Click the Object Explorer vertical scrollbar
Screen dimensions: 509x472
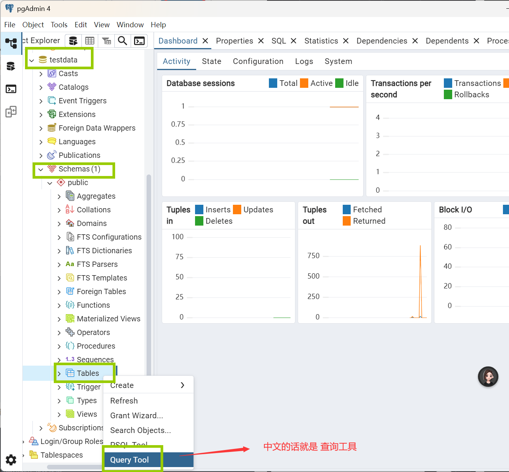click(x=149, y=274)
